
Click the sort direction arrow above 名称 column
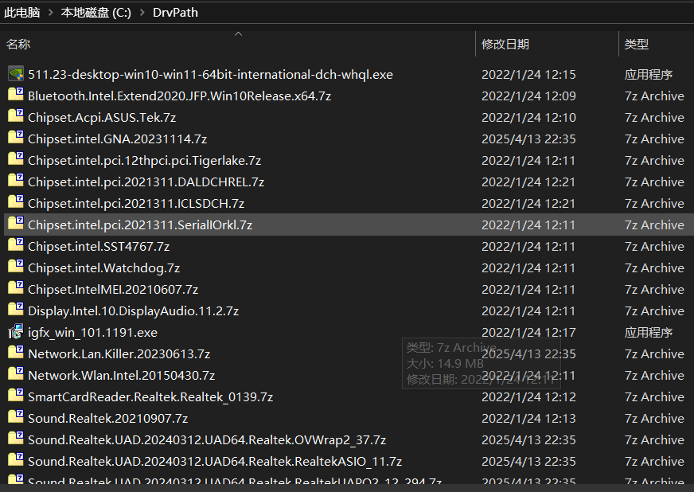pos(237,34)
